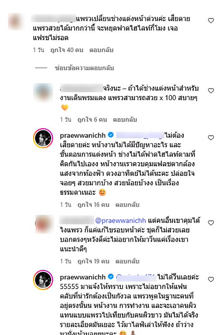This screenshot has height=335, width=221.
Task: View likes list ถูกใจ 40 คน
Action: click(x=67, y=50)
